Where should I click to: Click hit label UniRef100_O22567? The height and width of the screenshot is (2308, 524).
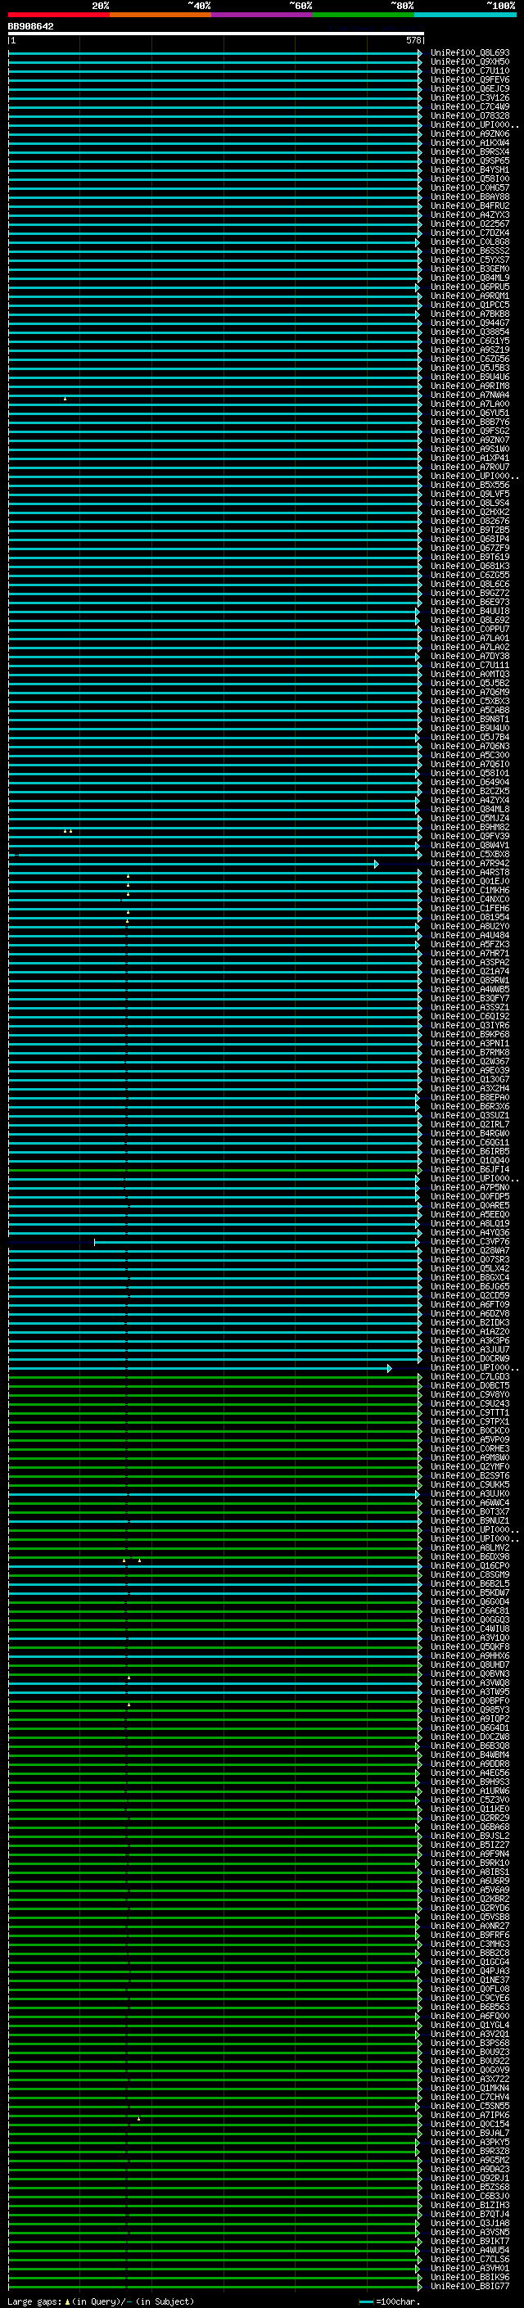(470, 224)
